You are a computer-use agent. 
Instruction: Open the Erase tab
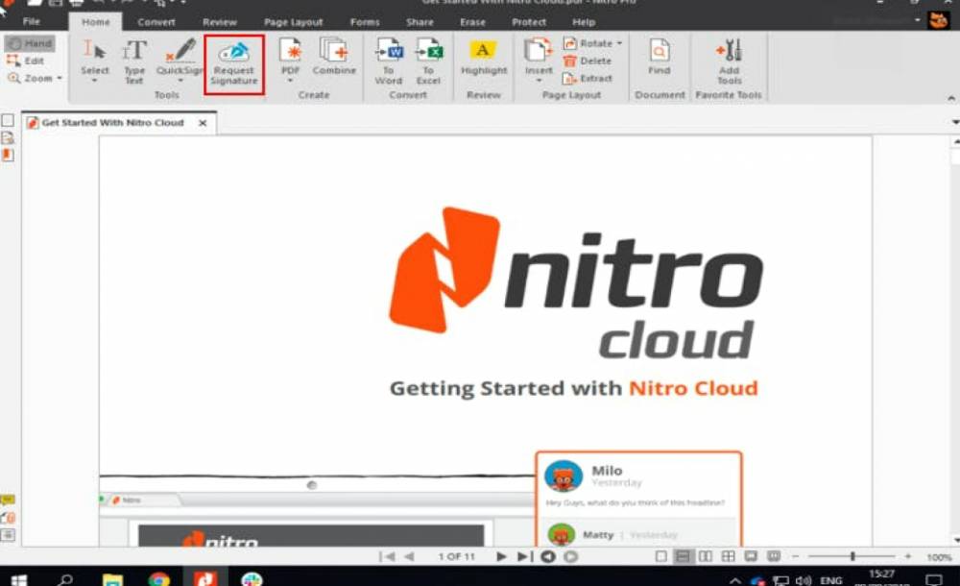click(472, 22)
